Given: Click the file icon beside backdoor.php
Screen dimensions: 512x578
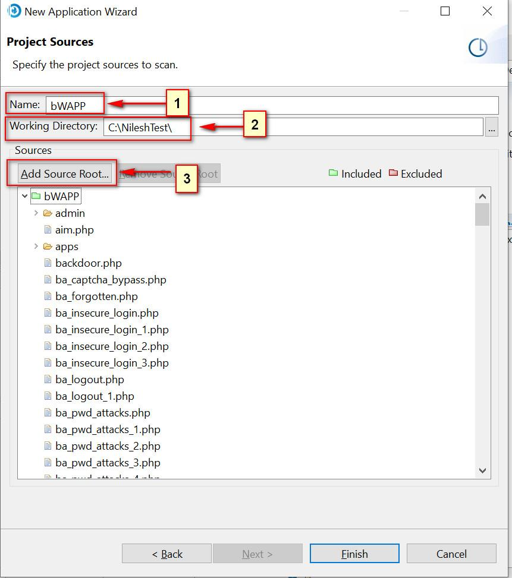Looking at the screenshot, I should 49,263.
